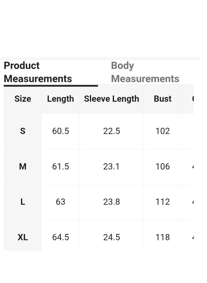Click the 22.5 sleeve length cell
The width and height of the screenshot is (207, 283).
click(112, 131)
